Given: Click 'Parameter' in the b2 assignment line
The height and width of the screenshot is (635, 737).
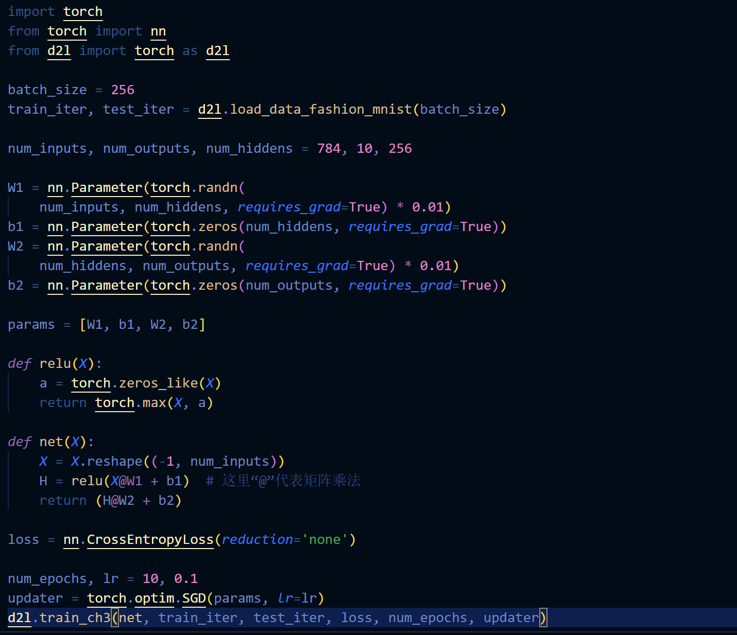Looking at the screenshot, I should (x=107, y=286).
